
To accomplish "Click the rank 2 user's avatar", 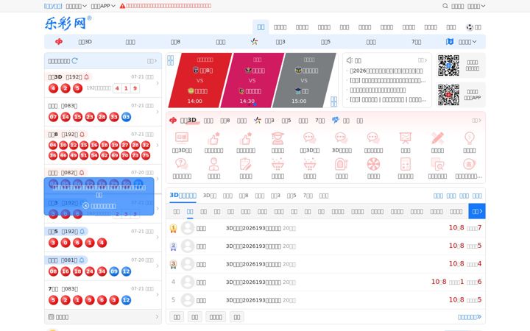I will coord(187,246).
